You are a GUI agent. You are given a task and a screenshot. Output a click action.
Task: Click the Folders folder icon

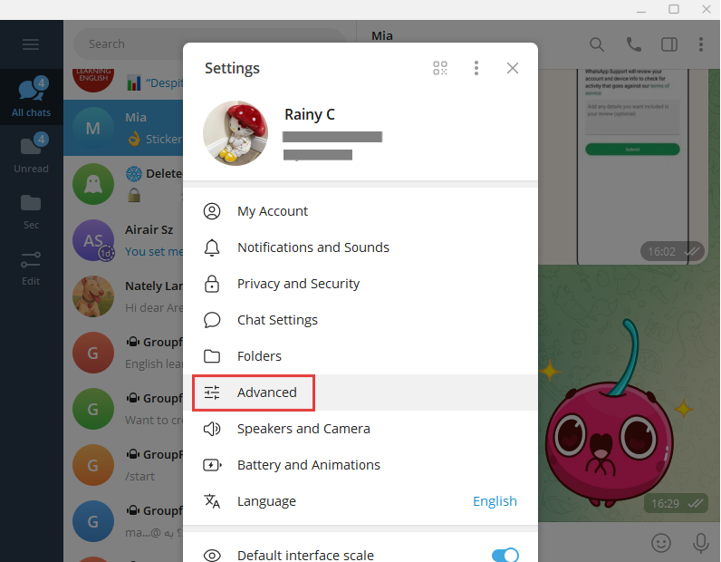[212, 356]
